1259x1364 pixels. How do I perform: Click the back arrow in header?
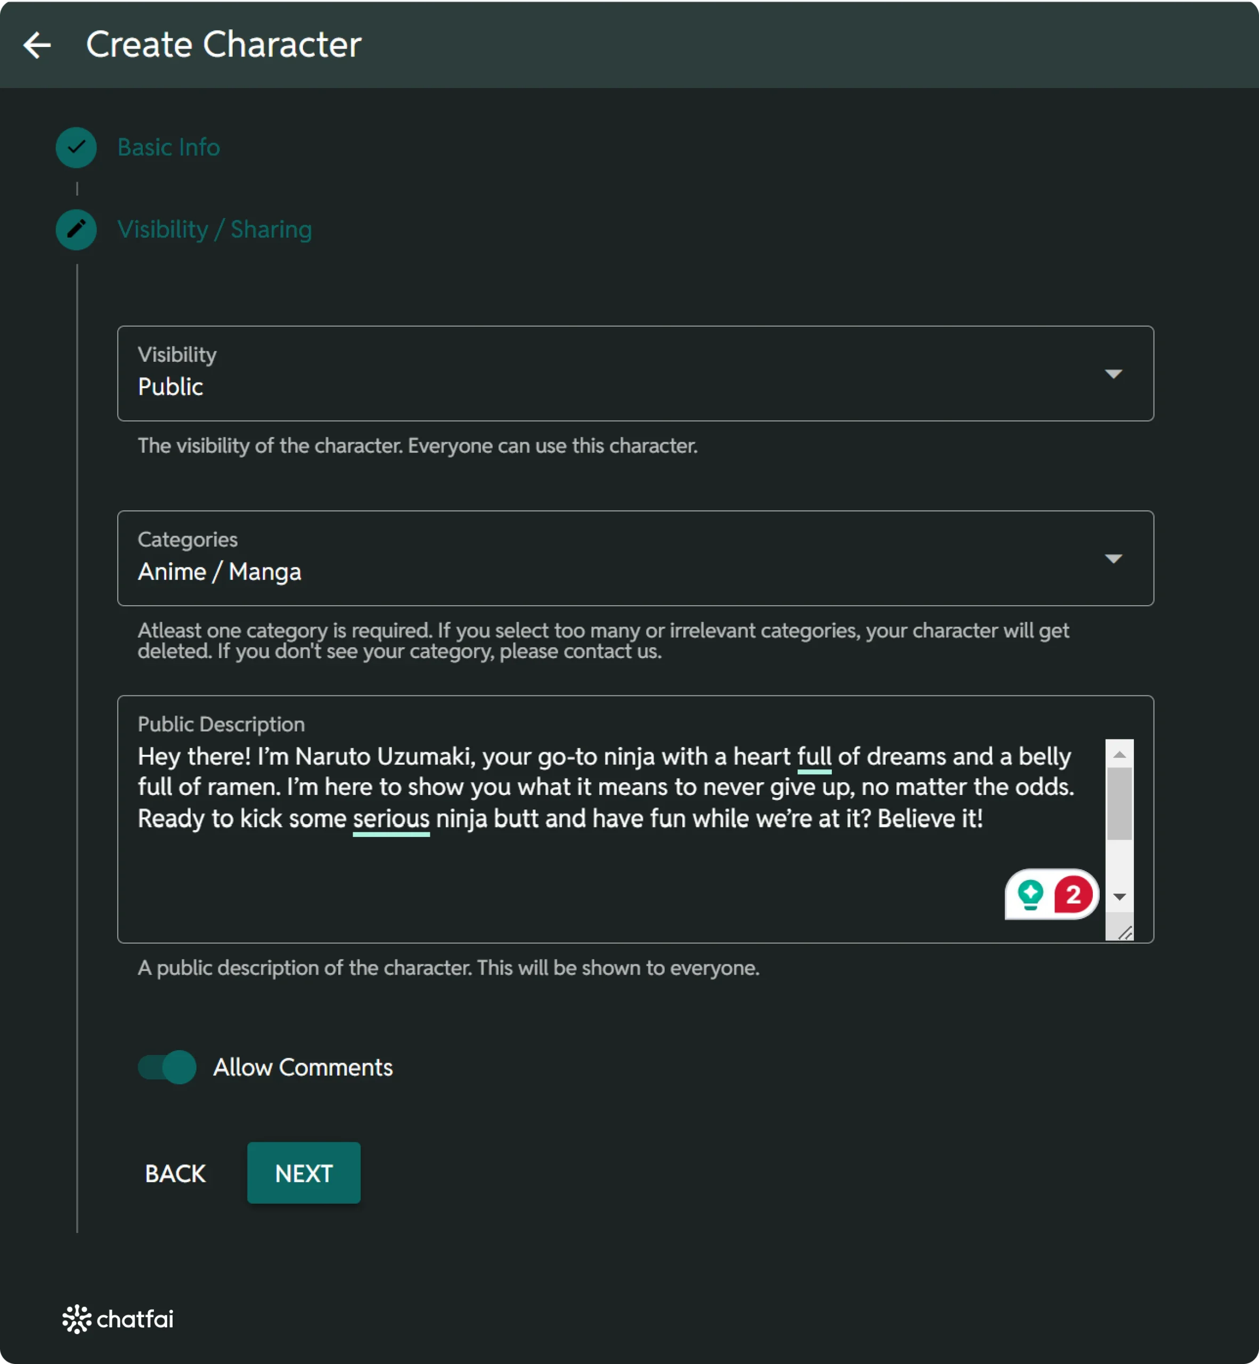pyautogui.click(x=37, y=45)
